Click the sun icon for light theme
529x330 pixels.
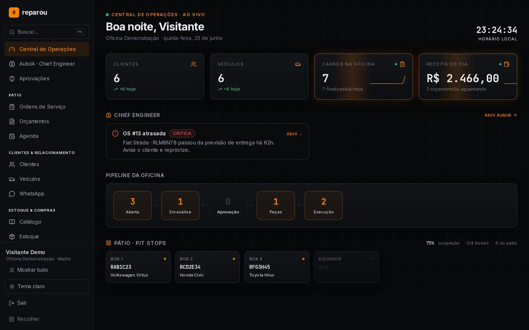(x=12, y=286)
